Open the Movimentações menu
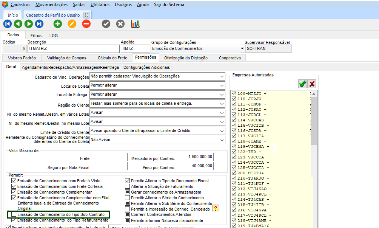The height and width of the screenshot is (228, 379). (52, 5)
